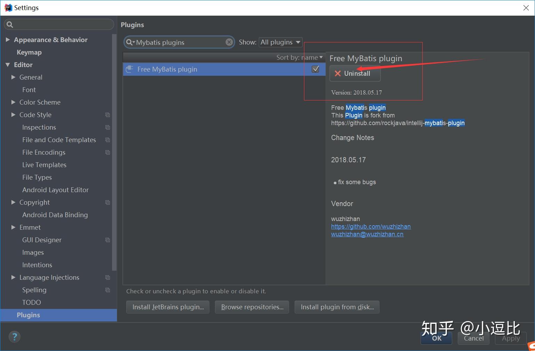Open plugin search history magnifier icon

click(130, 42)
